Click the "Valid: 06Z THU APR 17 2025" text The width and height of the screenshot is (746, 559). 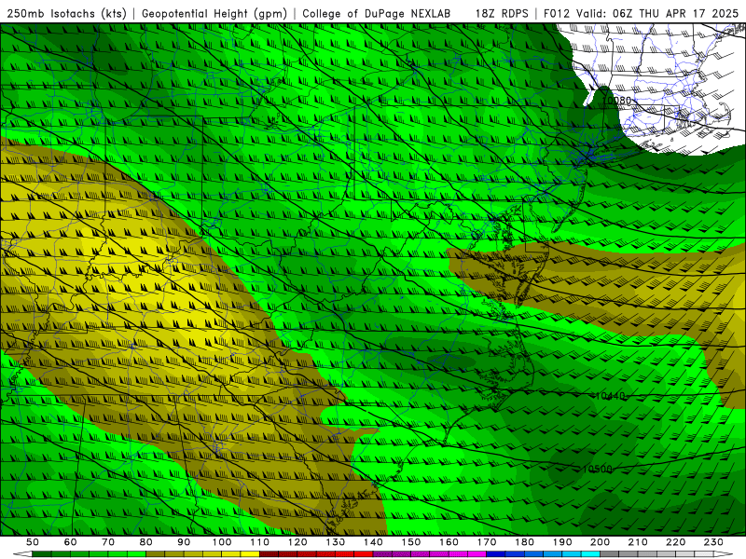coord(657,14)
